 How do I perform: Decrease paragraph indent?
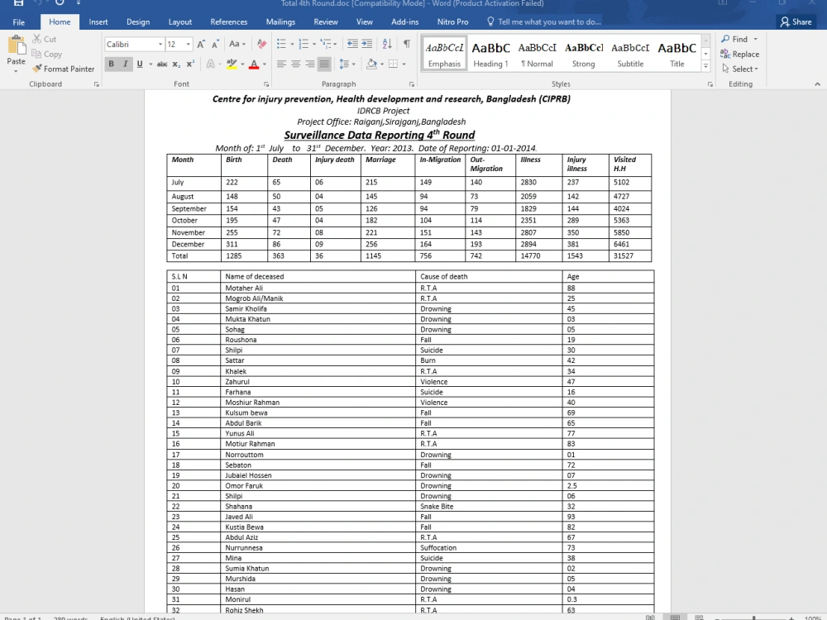pos(352,44)
